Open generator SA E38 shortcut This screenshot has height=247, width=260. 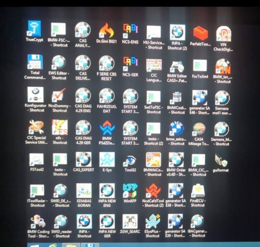(x=176, y=191)
